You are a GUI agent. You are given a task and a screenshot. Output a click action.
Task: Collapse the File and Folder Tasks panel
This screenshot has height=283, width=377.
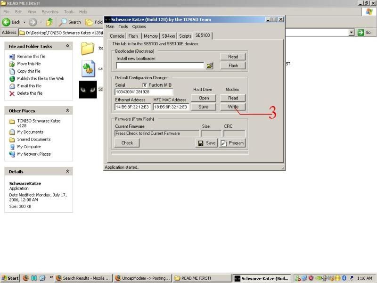coord(67,46)
